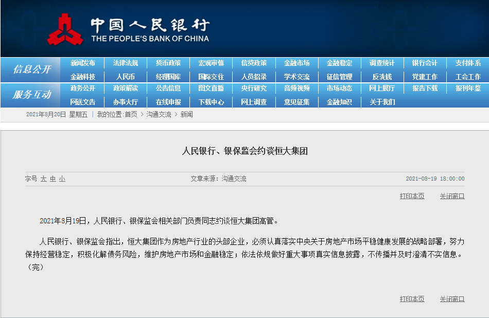Visit 网上展厅 page
Screen dimensions: 489x318
click(382, 88)
